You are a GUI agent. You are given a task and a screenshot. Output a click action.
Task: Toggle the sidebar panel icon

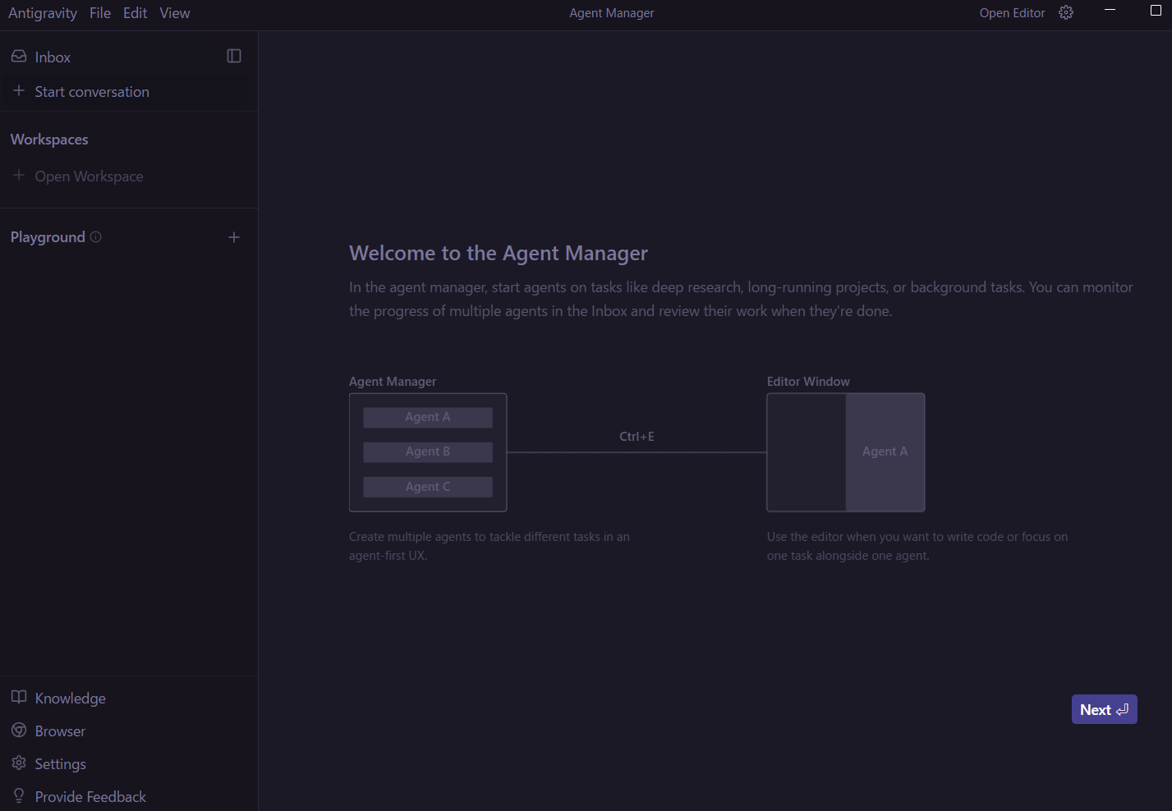click(234, 56)
